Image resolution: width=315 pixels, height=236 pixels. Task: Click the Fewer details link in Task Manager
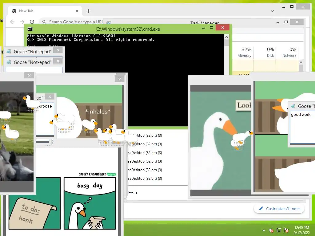point(132,193)
